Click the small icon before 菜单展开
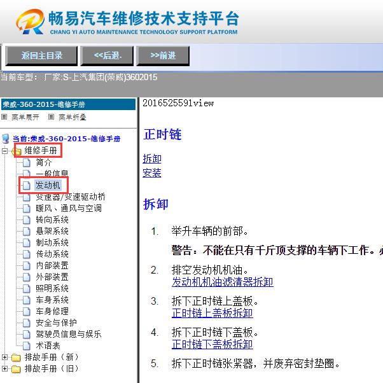Image resolution: width=383 pixels, height=383 pixels. [4, 117]
